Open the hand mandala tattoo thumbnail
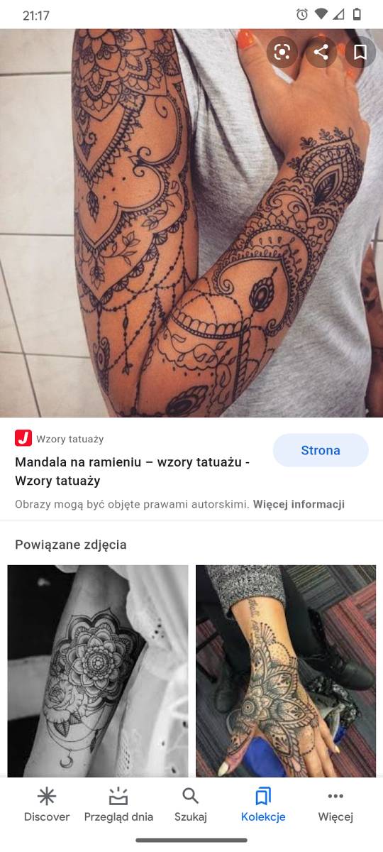The image size is (383, 852). (286, 671)
